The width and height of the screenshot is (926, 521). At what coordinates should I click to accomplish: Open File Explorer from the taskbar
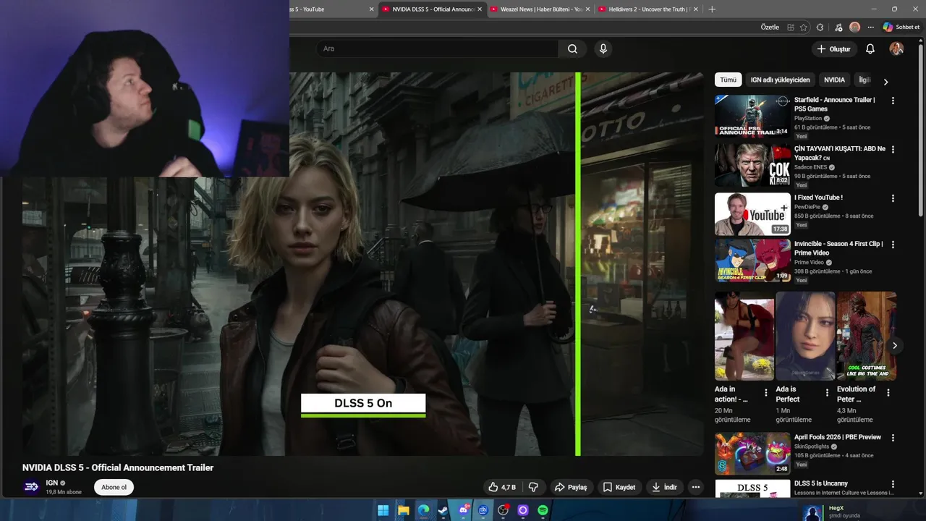(x=403, y=510)
